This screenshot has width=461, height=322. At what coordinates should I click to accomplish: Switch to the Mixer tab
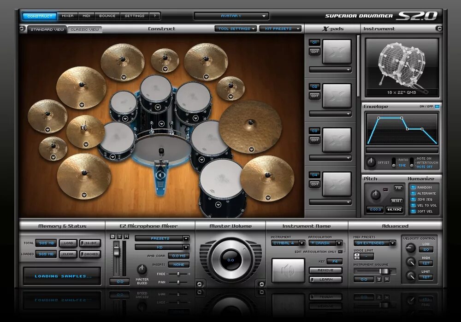[x=68, y=16]
